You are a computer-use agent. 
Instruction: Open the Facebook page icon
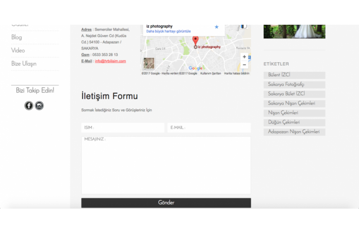(29, 106)
